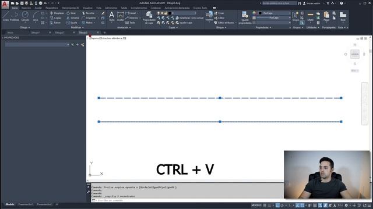Open the Vista ribbon tab
The width and height of the screenshot is (373, 209).
pyautogui.click(x=98, y=8)
